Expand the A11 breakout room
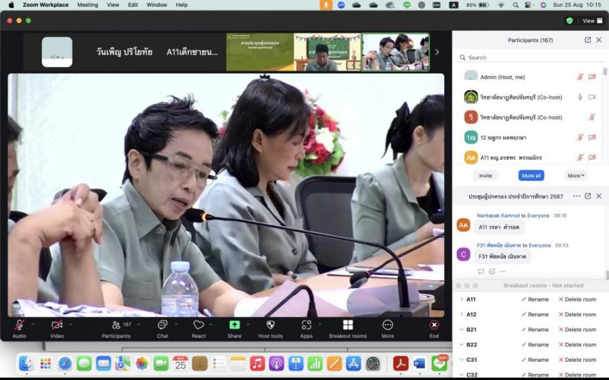 pyautogui.click(x=461, y=299)
